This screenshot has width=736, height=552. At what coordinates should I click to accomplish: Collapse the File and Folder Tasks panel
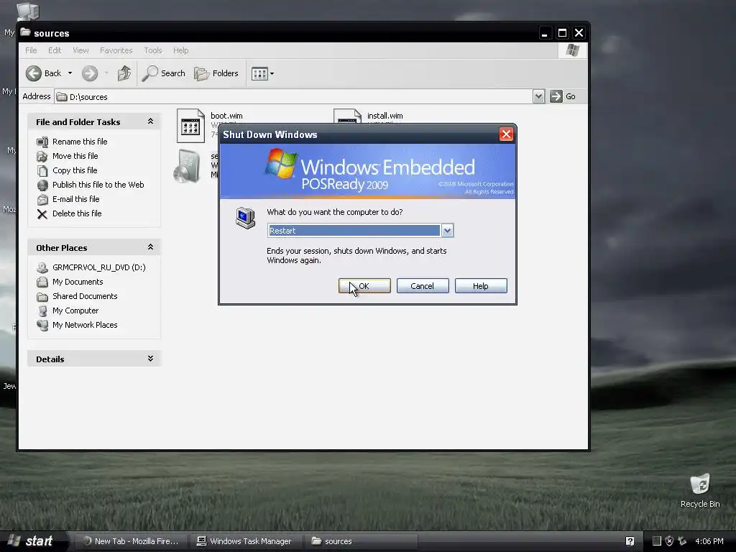[151, 121]
